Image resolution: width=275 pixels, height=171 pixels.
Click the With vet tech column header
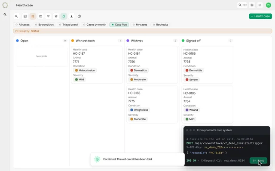click(x=85, y=41)
